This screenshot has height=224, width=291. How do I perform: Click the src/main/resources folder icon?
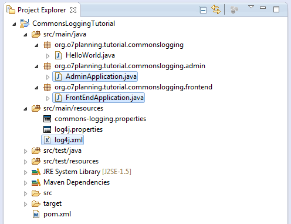point(36,108)
